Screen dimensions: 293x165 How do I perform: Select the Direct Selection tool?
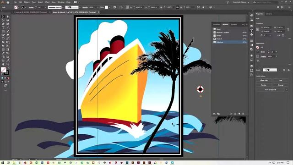coord(8,16)
